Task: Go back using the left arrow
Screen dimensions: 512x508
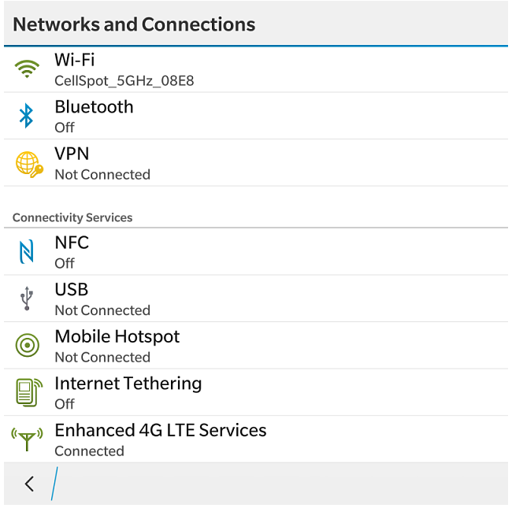Action: click(29, 484)
